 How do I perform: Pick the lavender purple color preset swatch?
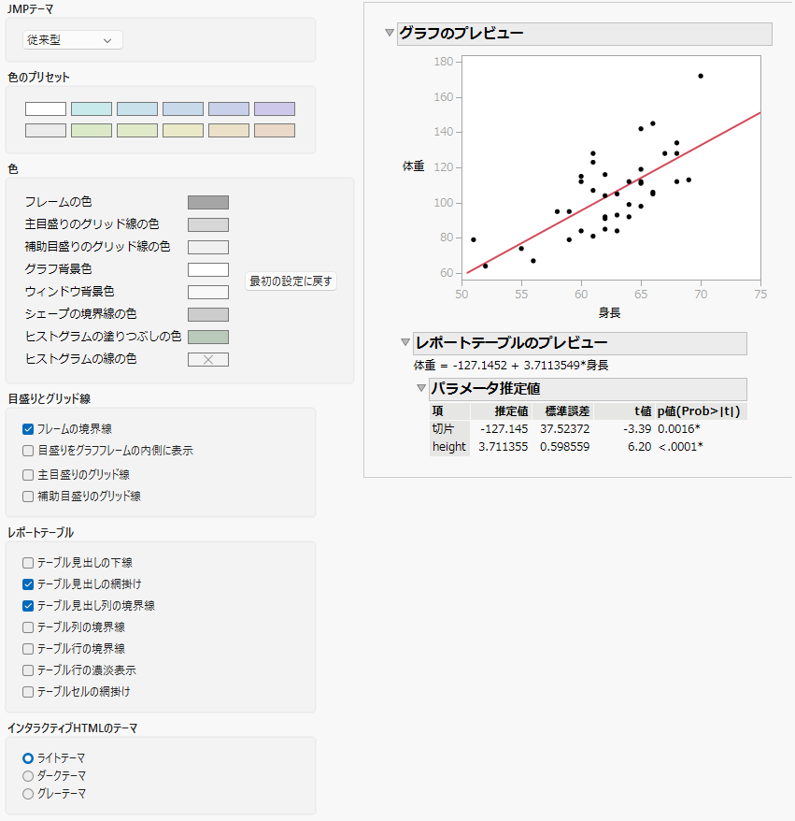[275, 108]
